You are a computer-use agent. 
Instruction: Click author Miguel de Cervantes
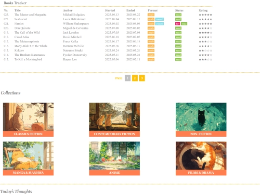pyautogui.click(x=76, y=28)
